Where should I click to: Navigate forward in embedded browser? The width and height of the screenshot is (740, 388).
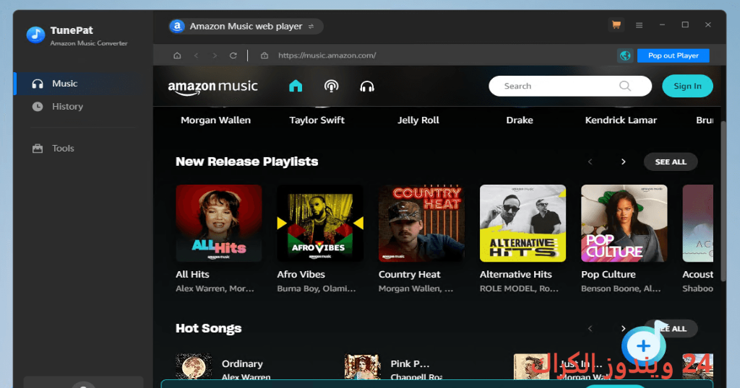tap(215, 56)
